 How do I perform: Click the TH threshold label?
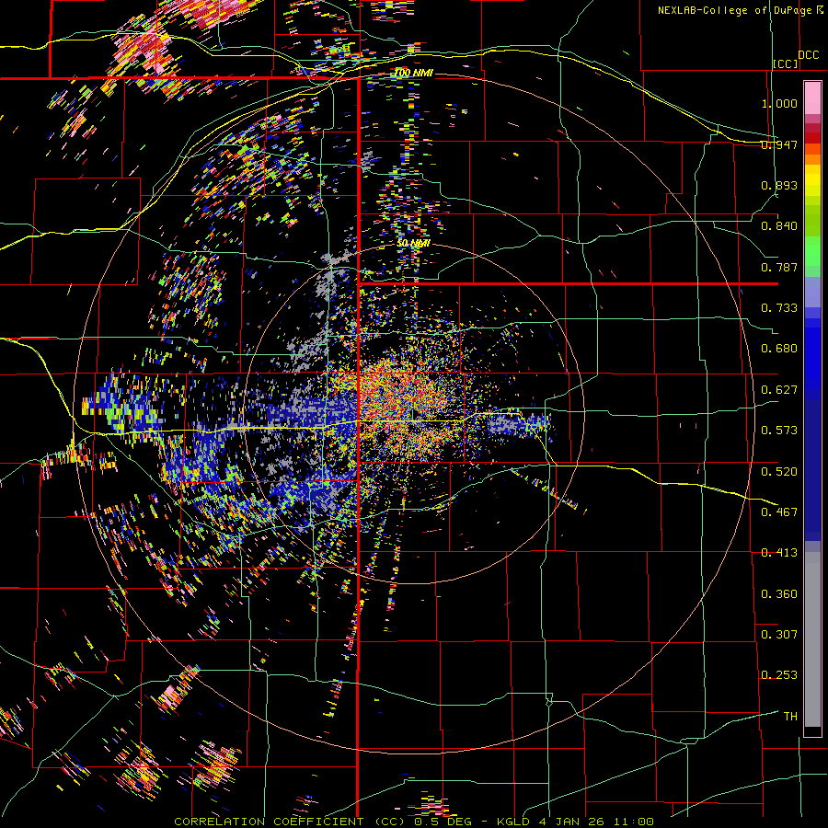(x=790, y=717)
